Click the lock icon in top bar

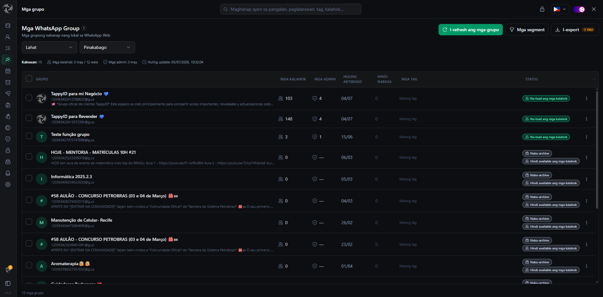(x=542, y=9)
